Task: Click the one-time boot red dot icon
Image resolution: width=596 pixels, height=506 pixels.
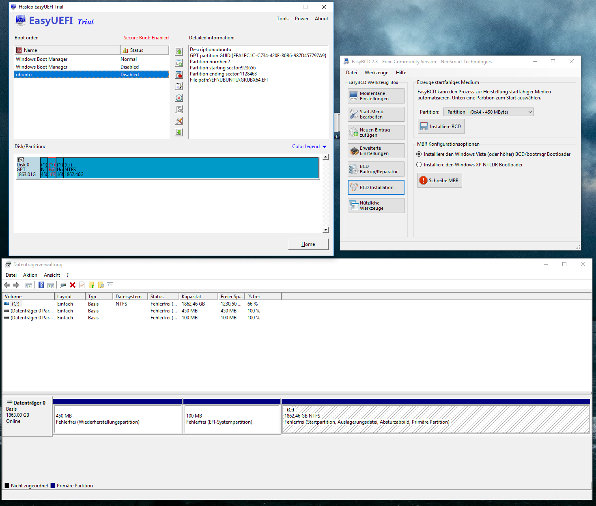Action: click(x=179, y=98)
